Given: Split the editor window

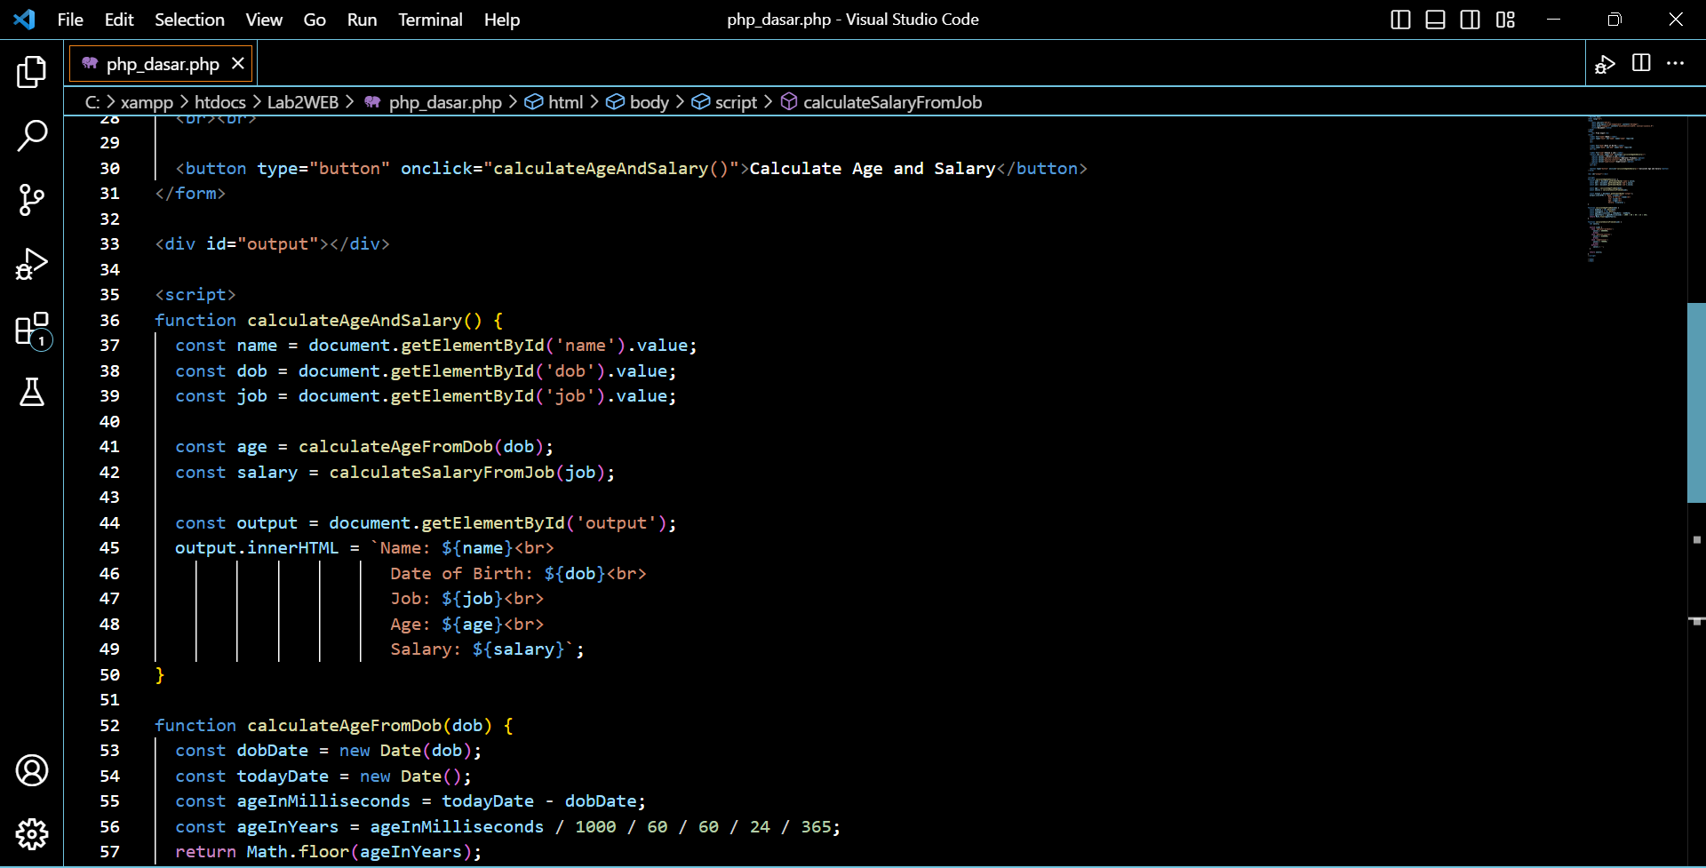Looking at the screenshot, I should [x=1641, y=63].
